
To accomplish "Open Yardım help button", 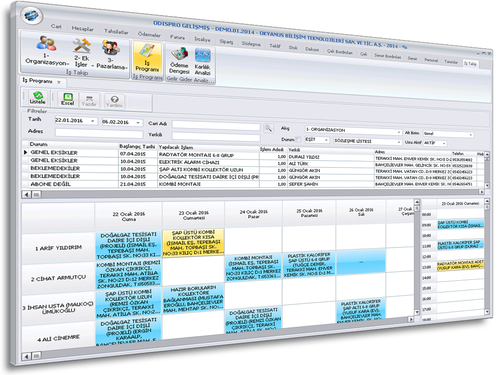I will (114, 102).
